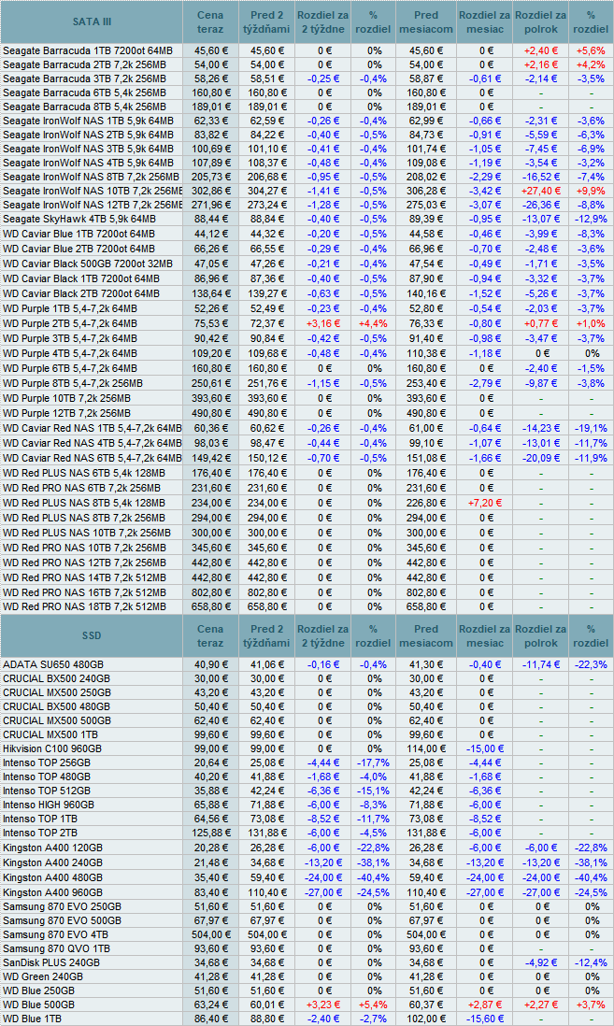Screen dimensions: 614x1026
Task: Select the WD Caviar Black 500GB 7200ot 32MB name
Action: pos(88,264)
